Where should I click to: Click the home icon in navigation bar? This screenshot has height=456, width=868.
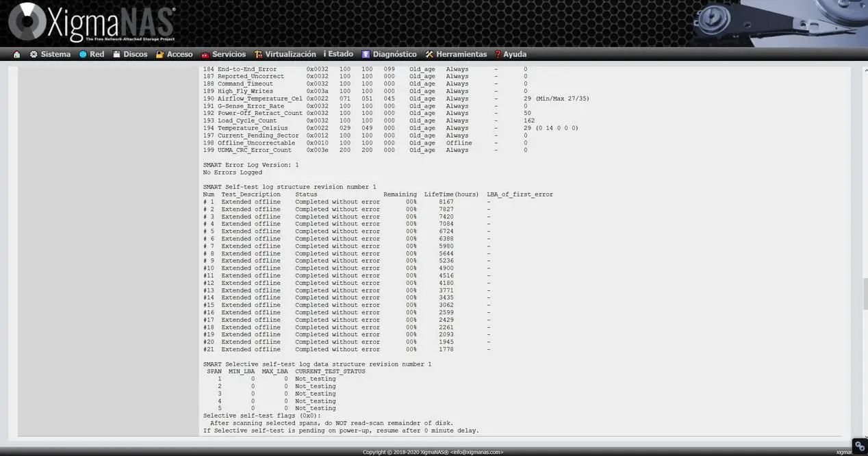17,54
